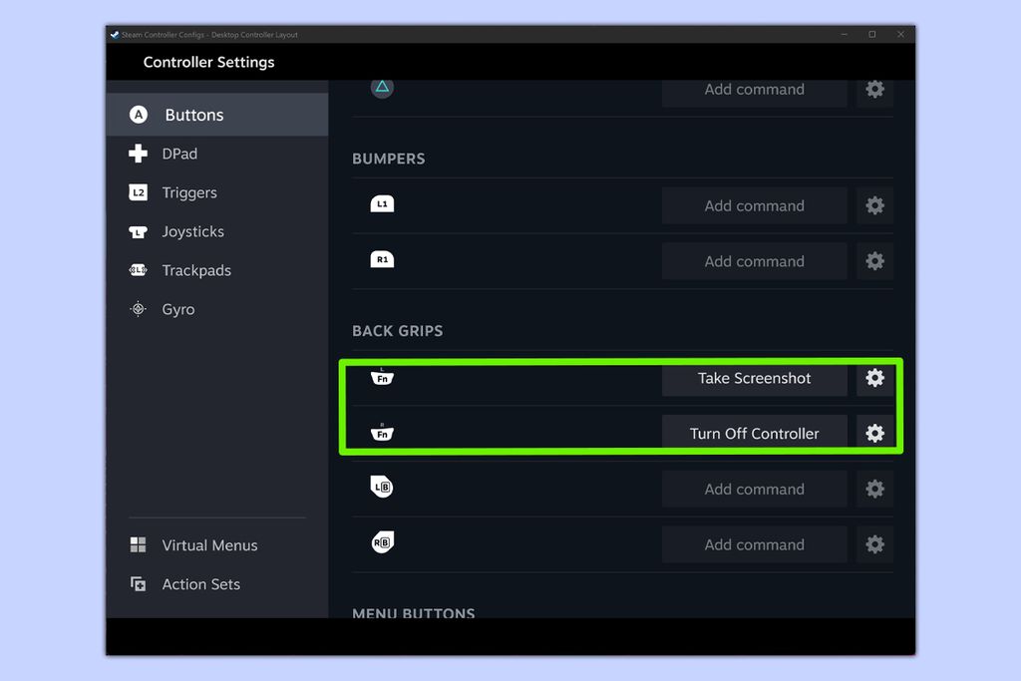
Task: Open gear settings for Turn Off Controller binding
Action: [874, 433]
